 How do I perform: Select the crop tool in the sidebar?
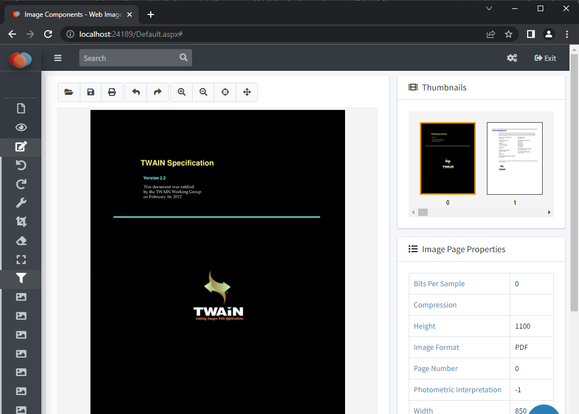(x=21, y=222)
